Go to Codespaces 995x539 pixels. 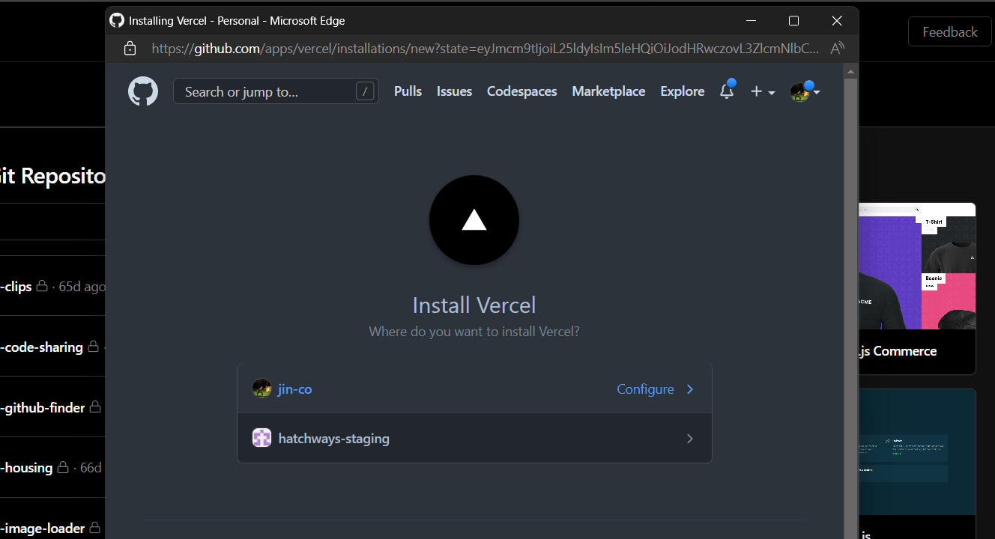click(521, 91)
